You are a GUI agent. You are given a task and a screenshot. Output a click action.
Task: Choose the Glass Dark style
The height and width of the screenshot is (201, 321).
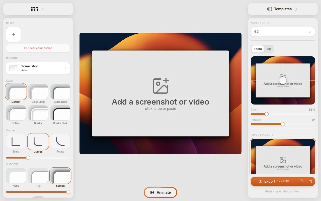point(60,92)
